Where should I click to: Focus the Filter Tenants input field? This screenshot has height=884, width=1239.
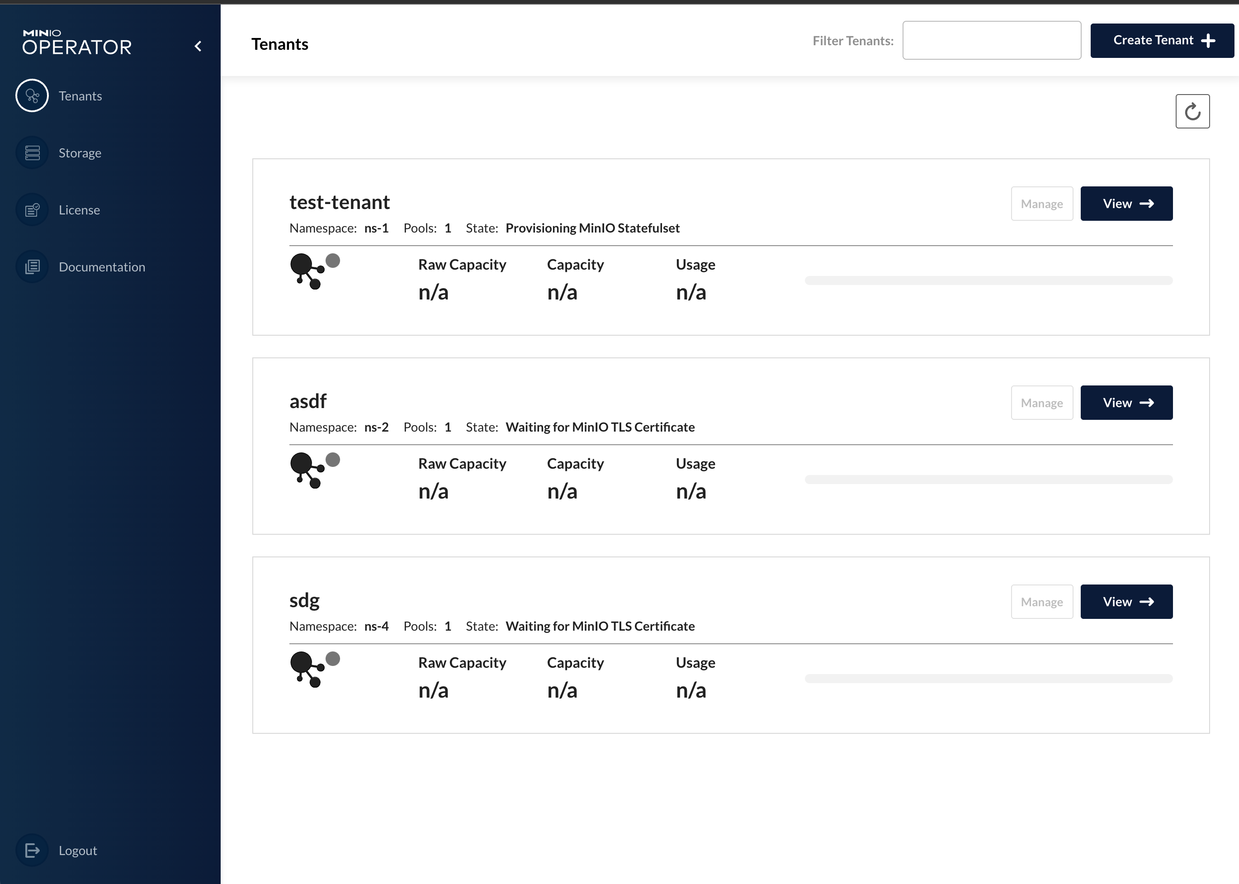[991, 40]
